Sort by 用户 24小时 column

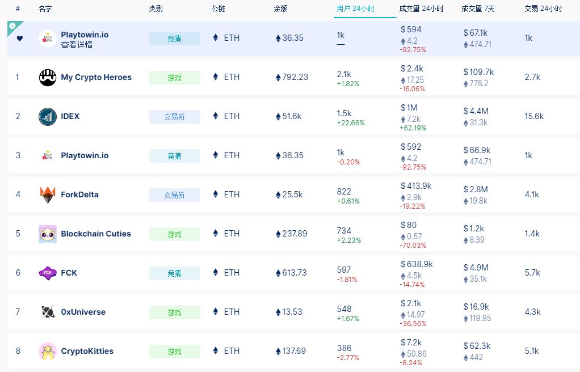(x=355, y=9)
